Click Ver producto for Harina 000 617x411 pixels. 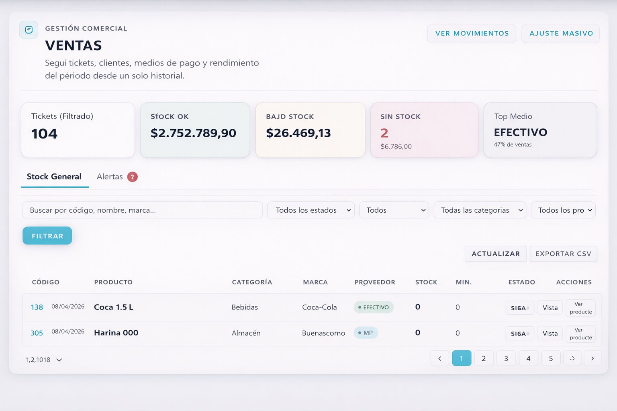click(x=581, y=334)
